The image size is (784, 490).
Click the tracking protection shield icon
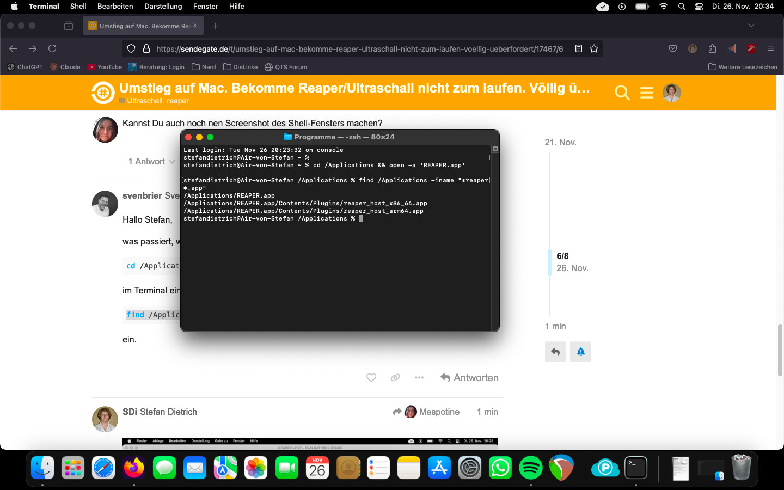(131, 48)
